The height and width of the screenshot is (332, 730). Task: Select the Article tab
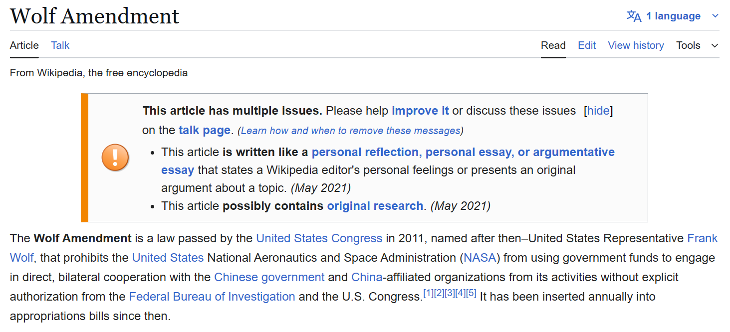24,45
